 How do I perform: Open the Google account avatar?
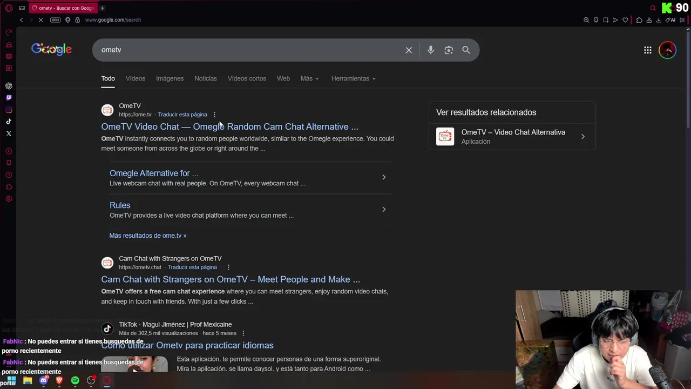point(668,50)
